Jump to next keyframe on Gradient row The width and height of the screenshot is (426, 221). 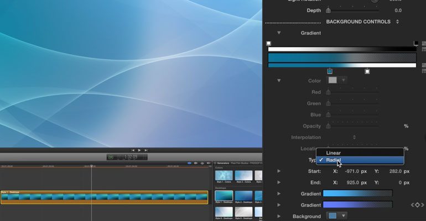click(x=423, y=205)
